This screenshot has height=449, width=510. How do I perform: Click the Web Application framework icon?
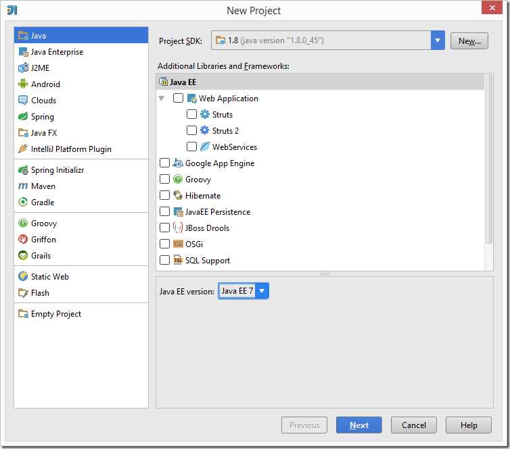click(x=192, y=98)
